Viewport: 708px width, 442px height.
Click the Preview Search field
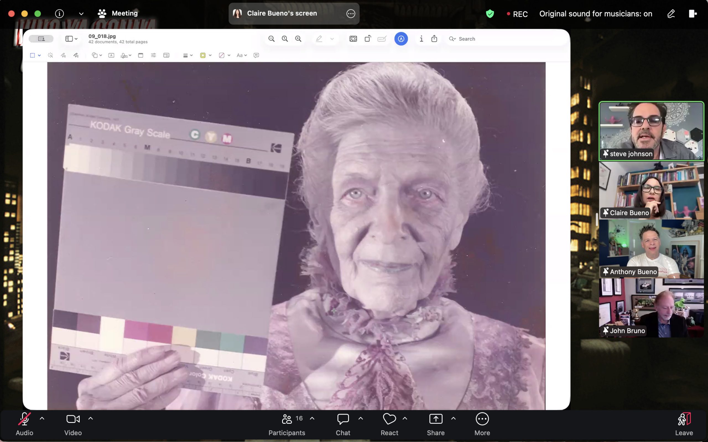[505, 39]
